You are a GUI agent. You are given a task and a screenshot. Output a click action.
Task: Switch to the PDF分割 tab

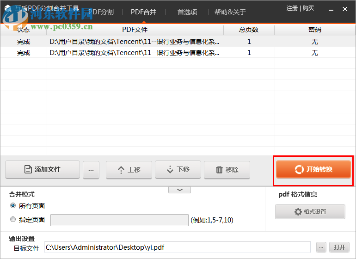pos(101,12)
